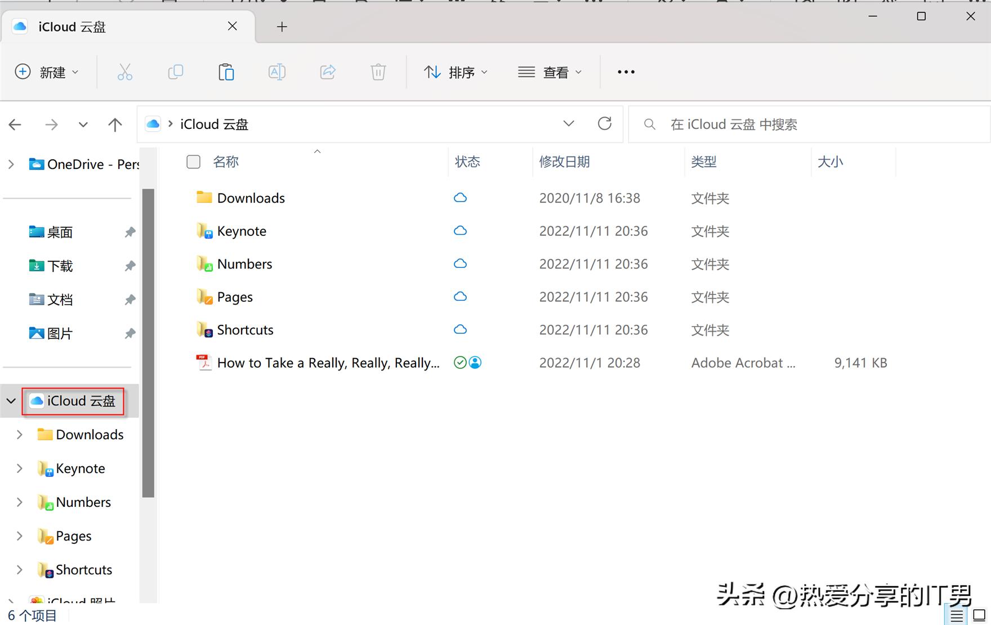The width and height of the screenshot is (991, 625).
Task: Open the 新建 new item menu
Action: click(x=48, y=72)
